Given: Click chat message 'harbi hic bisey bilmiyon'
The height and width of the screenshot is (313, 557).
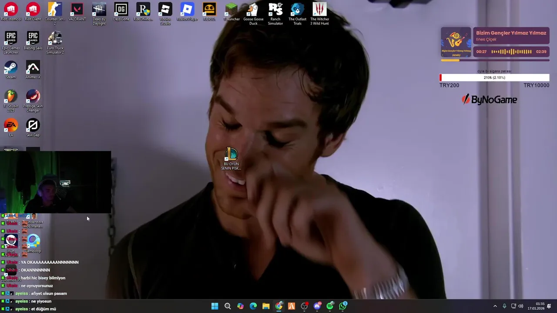Looking at the screenshot, I should [43, 278].
